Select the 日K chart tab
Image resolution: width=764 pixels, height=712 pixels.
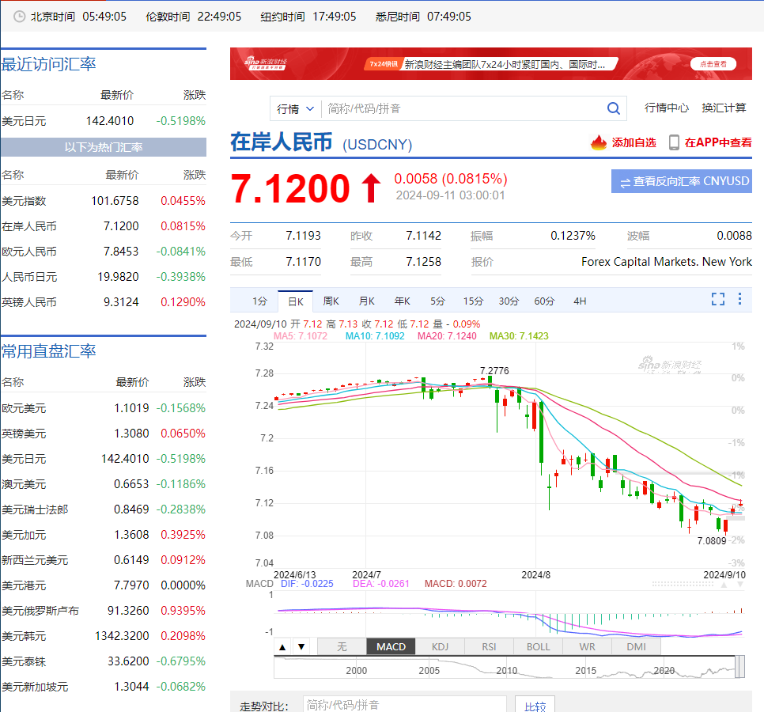pyautogui.click(x=295, y=301)
